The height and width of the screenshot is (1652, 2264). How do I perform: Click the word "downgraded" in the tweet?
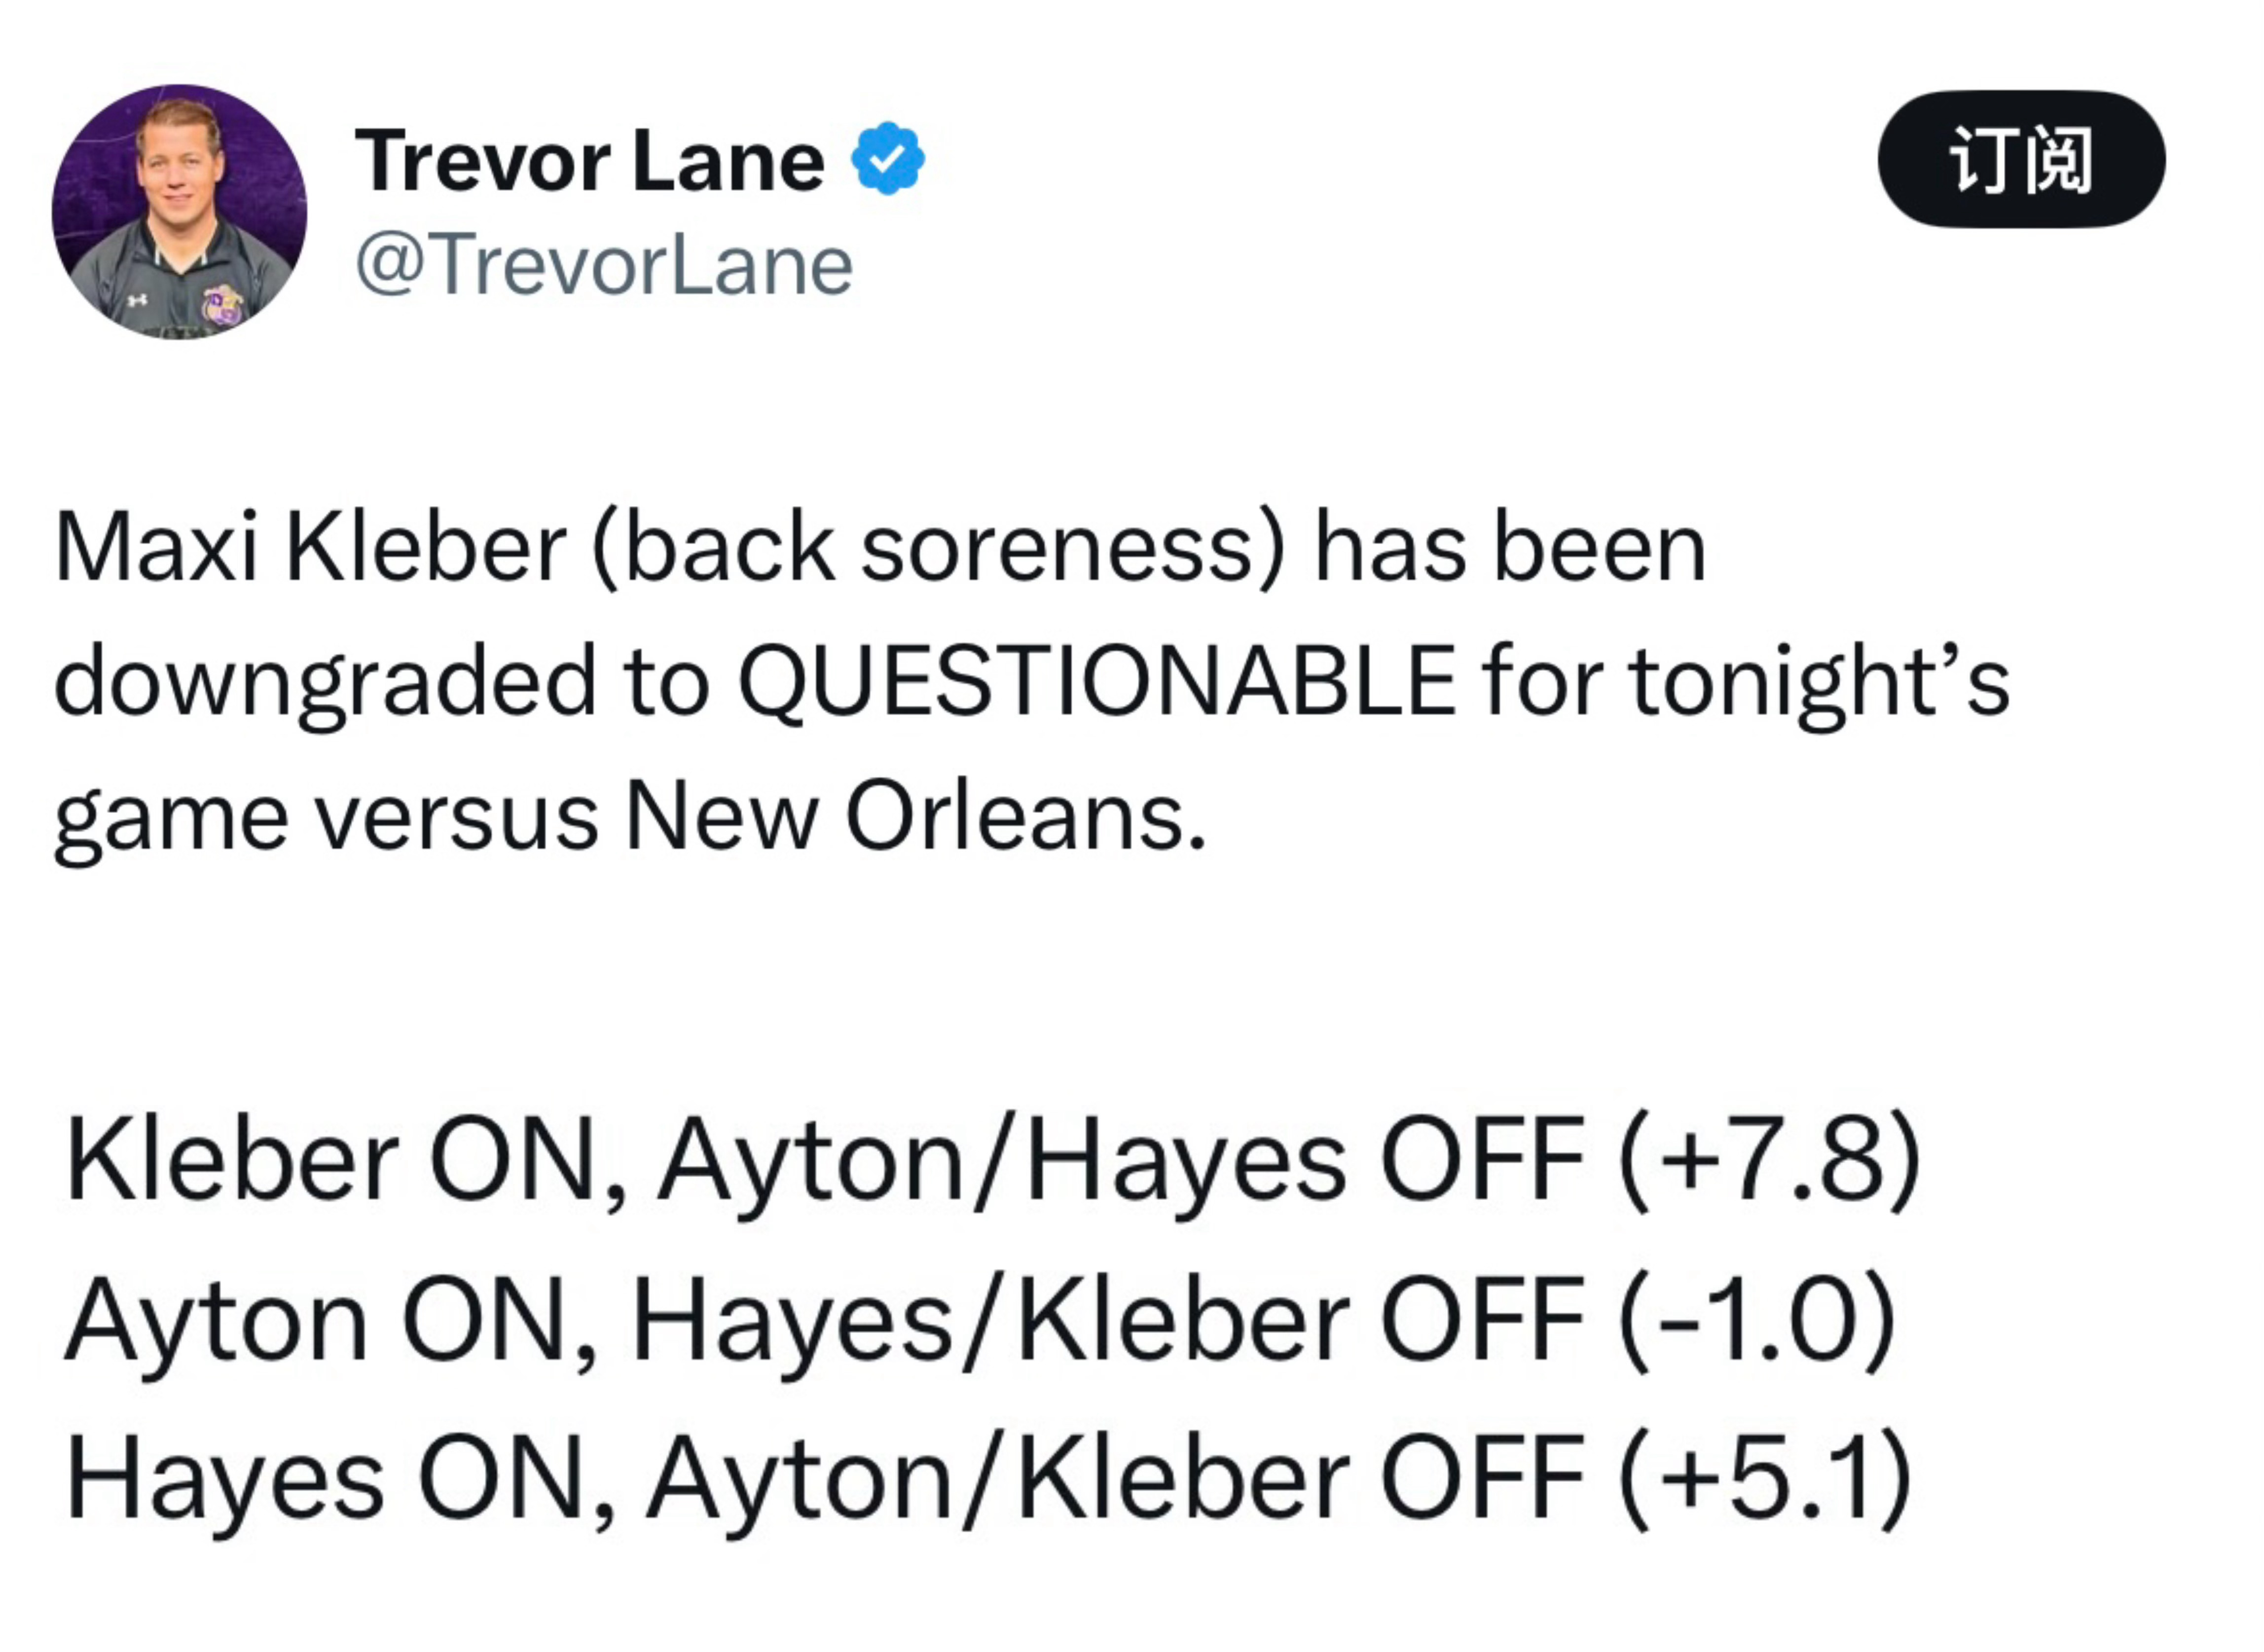click(325, 682)
